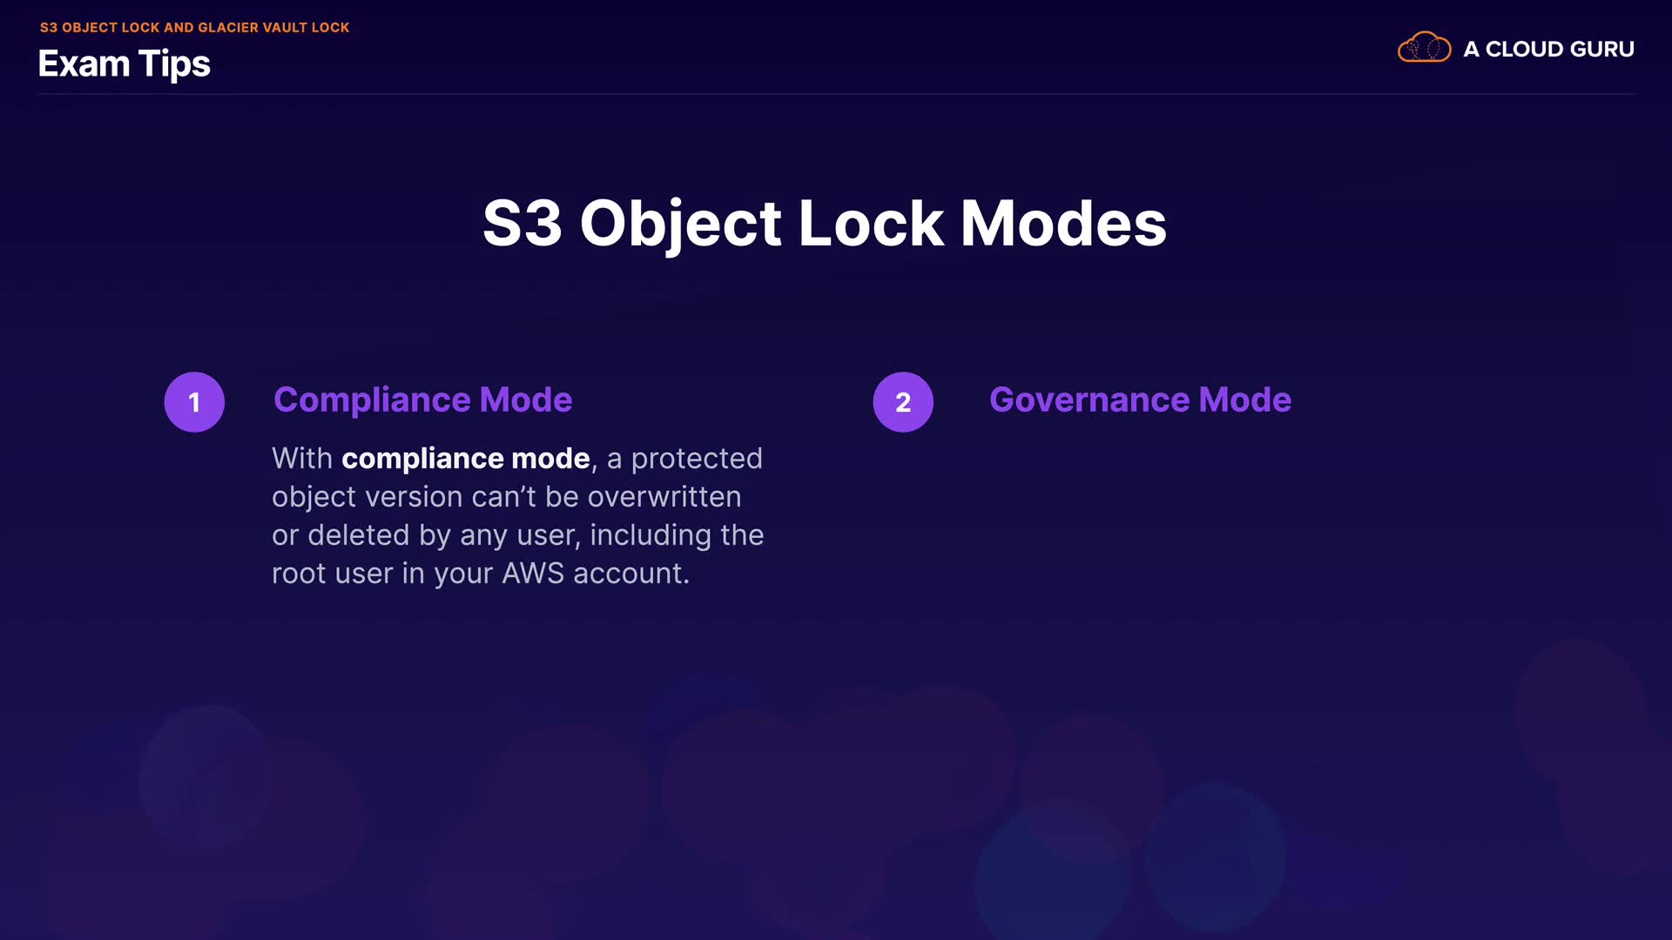This screenshot has width=1672, height=940.
Task: Click the "A CLOUD GURU" brand text
Action: [x=1548, y=50]
